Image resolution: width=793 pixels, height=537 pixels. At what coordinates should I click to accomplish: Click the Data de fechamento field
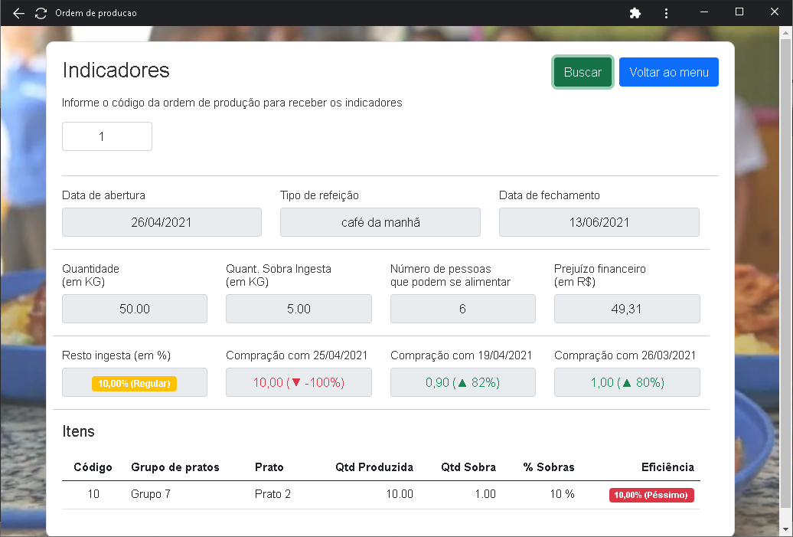coord(599,222)
